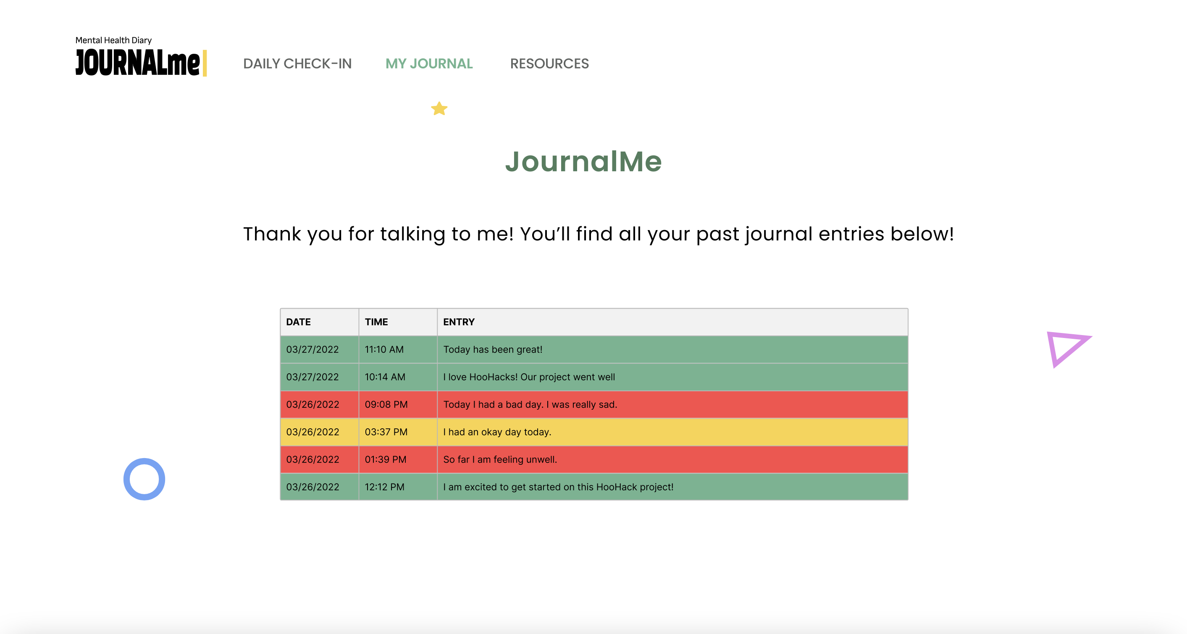The width and height of the screenshot is (1187, 634).
Task: Select the MY JOURNAL nav item
Action: [x=429, y=63]
